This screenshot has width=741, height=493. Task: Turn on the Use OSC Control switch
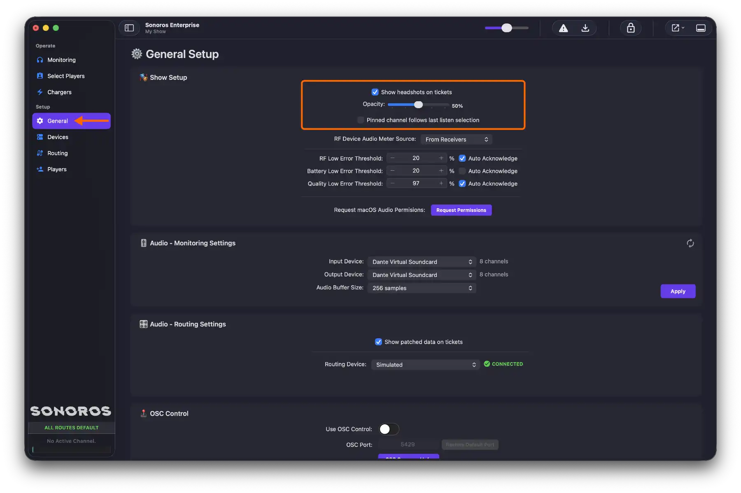(389, 429)
